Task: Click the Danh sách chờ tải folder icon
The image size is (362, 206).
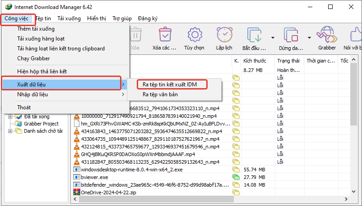Action: 19,131
